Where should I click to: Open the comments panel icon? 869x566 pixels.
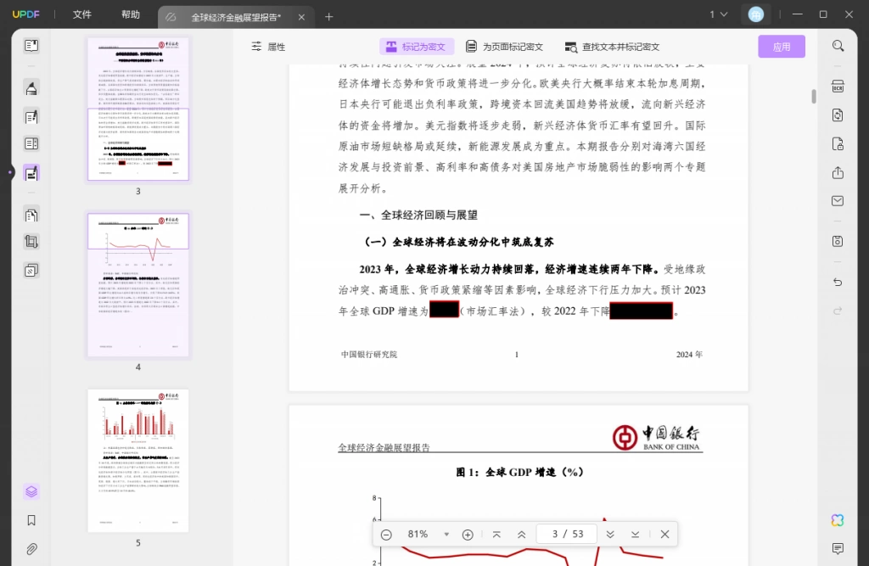tap(838, 549)
